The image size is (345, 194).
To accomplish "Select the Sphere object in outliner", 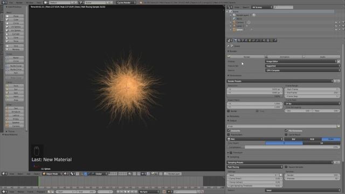I will pos(239,30).
